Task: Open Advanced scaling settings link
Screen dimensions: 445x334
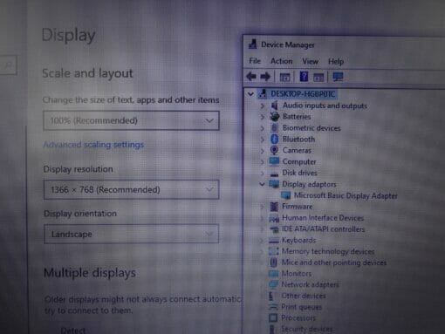Action: 93,145
